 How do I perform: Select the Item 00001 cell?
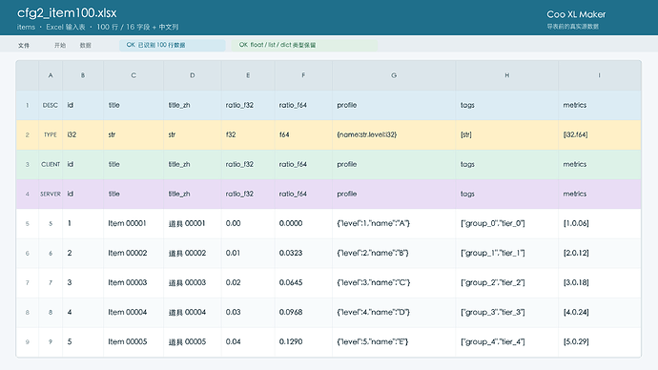pyautogui.click(x=134, y=223)
